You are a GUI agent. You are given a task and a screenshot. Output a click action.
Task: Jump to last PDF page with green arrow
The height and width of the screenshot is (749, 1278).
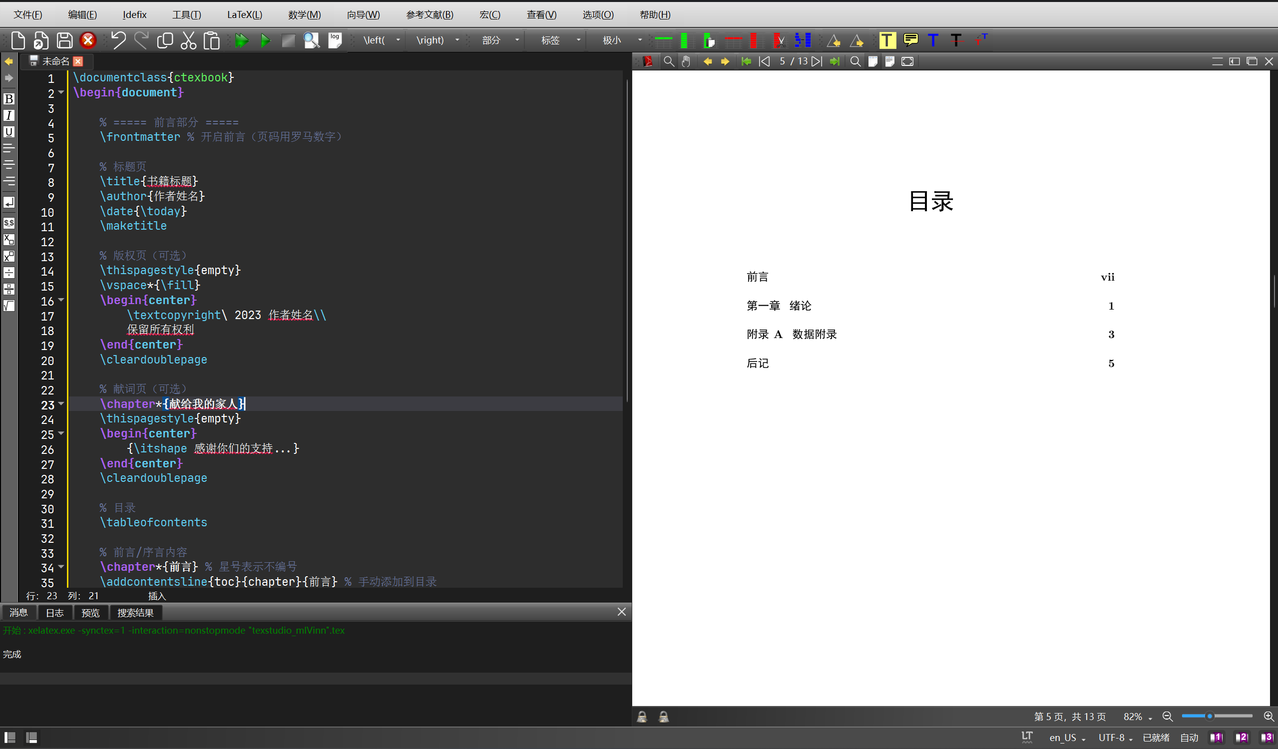coord(835,61)
